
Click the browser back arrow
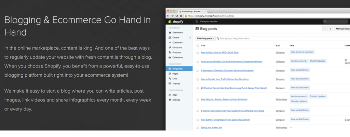tap(169, 16)
